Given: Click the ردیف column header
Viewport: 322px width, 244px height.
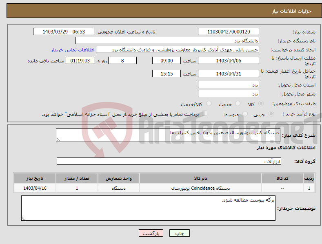Looking at the screenshot, I should pyautogui.click(x=309, y=178).
